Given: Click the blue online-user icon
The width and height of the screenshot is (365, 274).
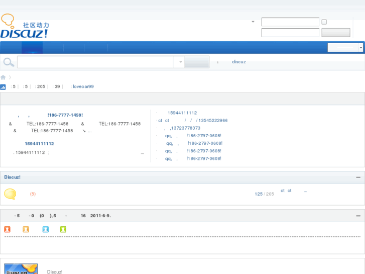Looking at the screenshot, I should pyautogui.click(x=46, y=229).
